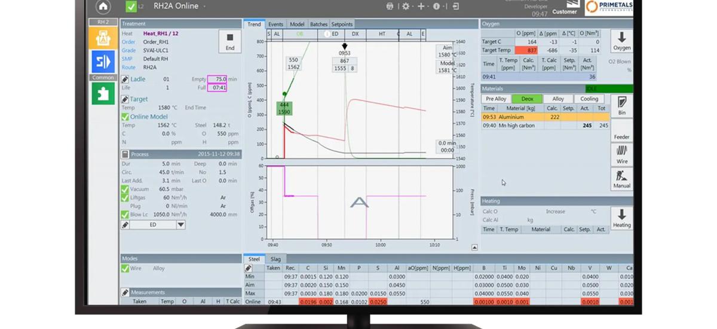Edit Ladle with pencil icon
The width and height of the screenshot is (717, 329).
[x=125, y=79]
